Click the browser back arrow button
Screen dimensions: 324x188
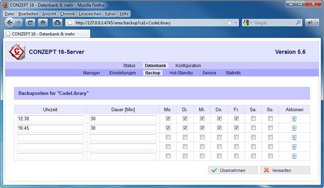click(10, 23)
